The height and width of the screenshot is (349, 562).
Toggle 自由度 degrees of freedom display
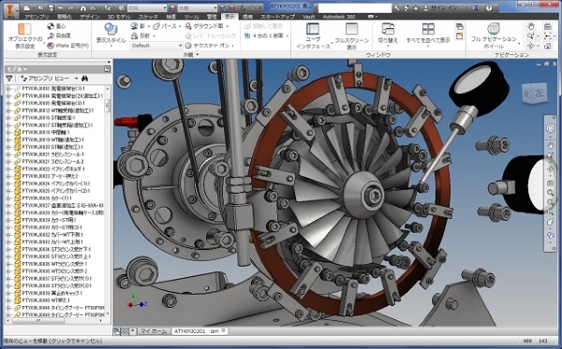(59, 36)
